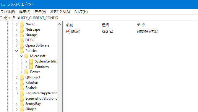Collapse the Policies key
This screenshot has height=112, width=198.
17,51
